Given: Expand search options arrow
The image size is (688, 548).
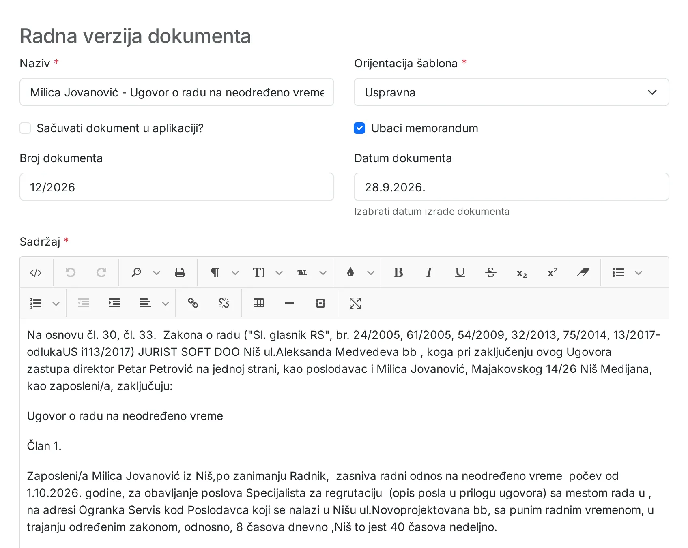Looking at the screenshot, I should click(157, 273).
